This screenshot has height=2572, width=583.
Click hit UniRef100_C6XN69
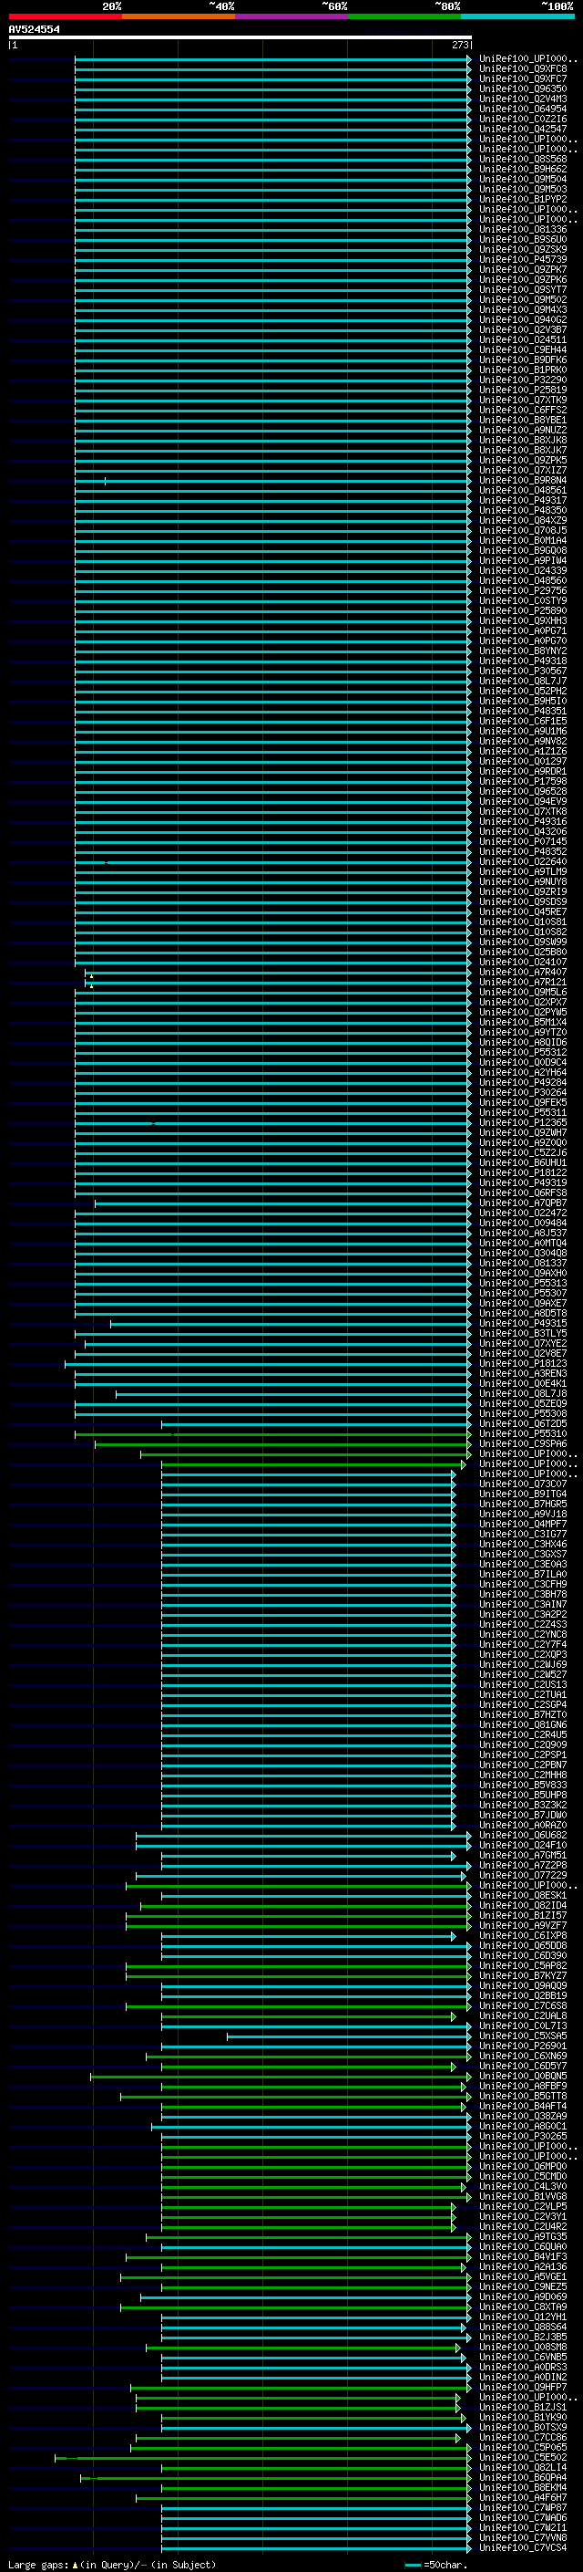click(523, 2056)
